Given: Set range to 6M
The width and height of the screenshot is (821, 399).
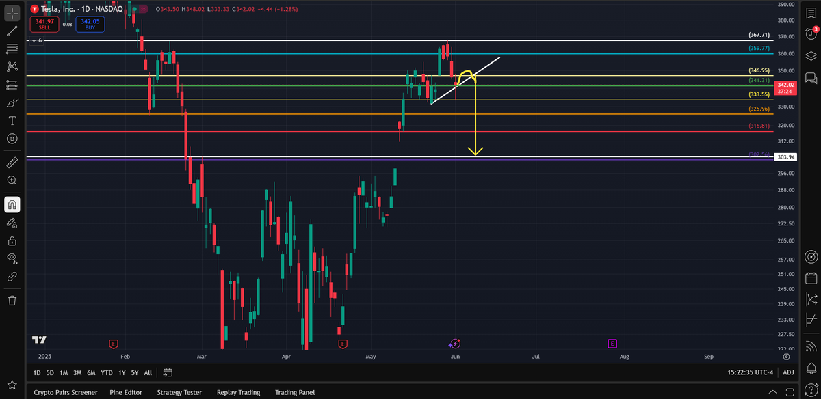Looking at the screenshot, I should (x=91, y=373).
